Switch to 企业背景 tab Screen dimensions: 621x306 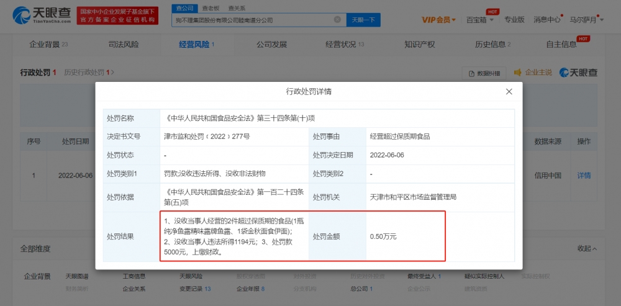pos(48,44)
